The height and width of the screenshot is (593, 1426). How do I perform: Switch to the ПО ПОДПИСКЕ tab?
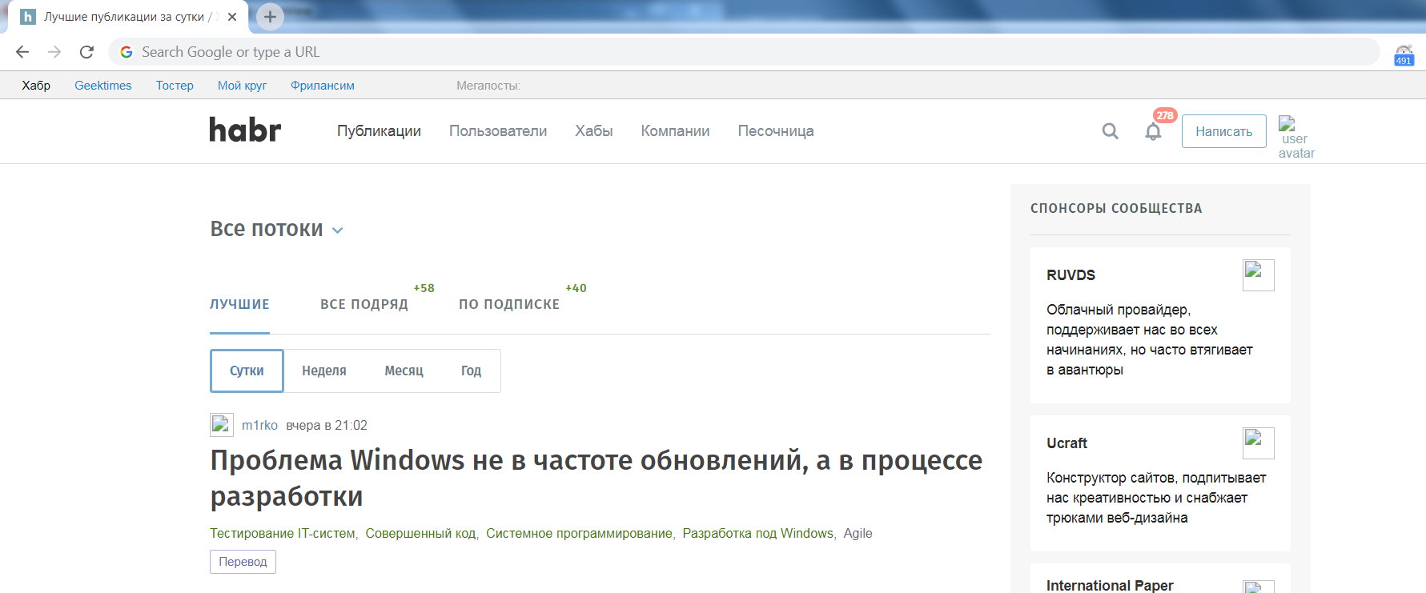pos(509,304)
